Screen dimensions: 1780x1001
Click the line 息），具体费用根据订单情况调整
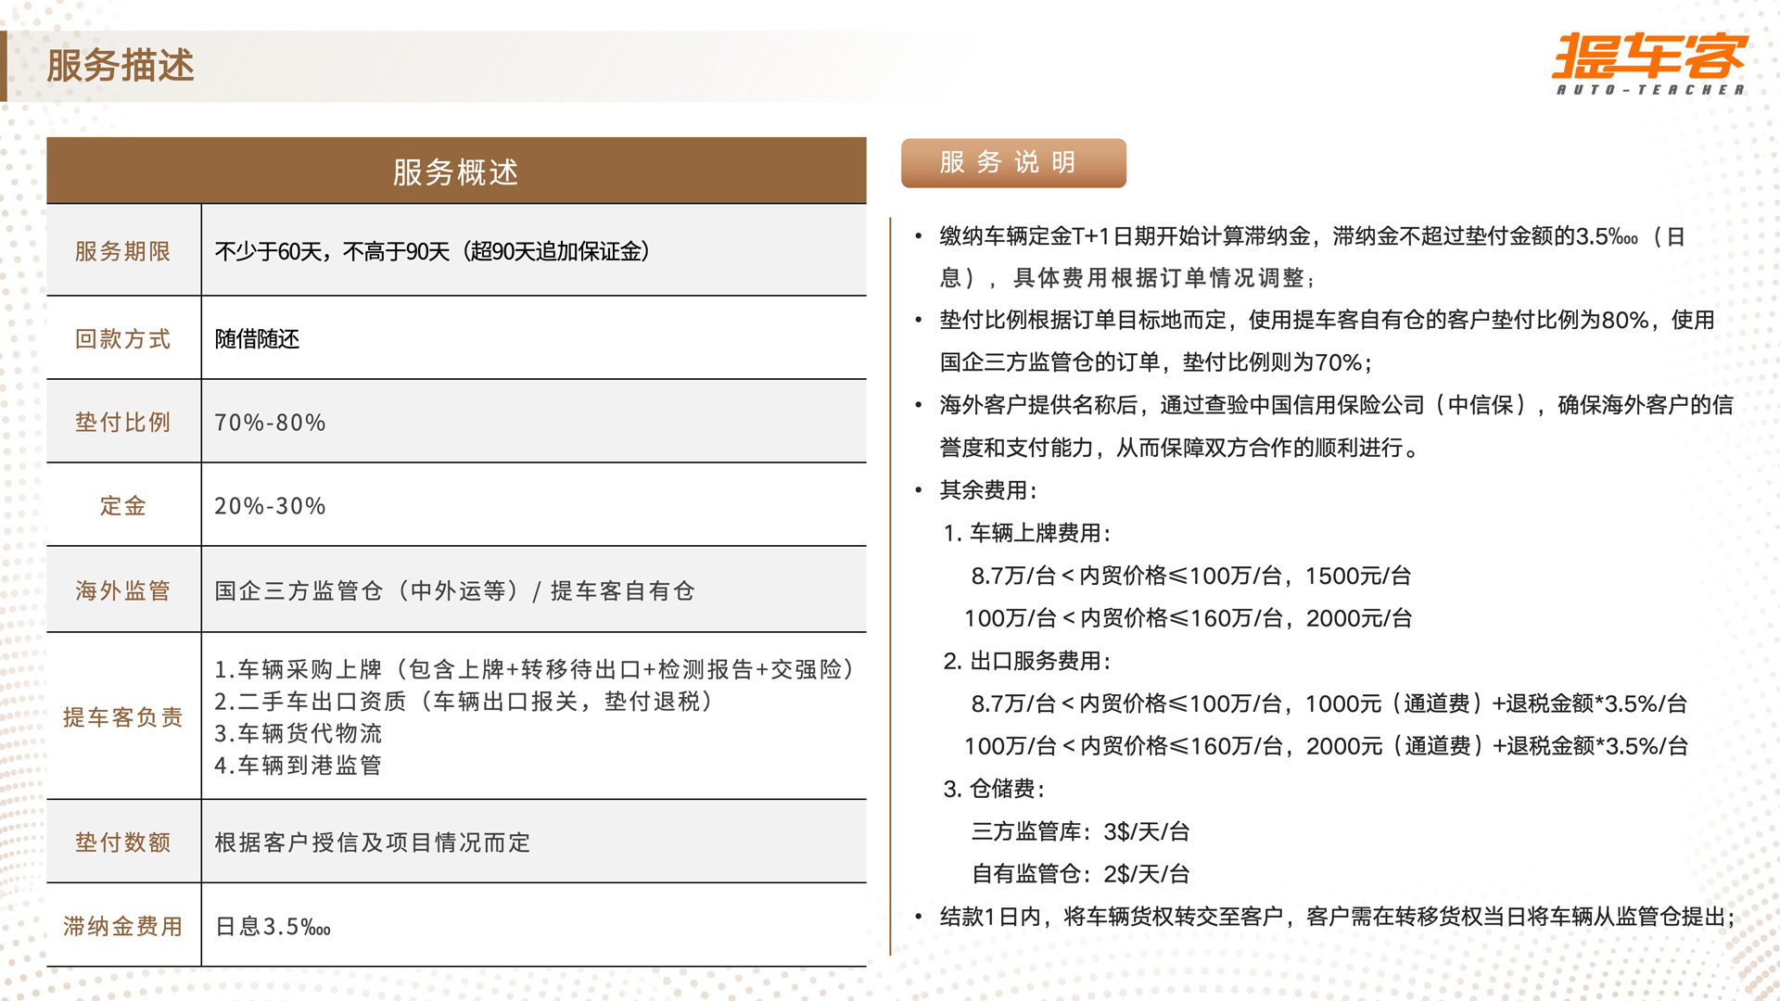(x=1127, y=278)
